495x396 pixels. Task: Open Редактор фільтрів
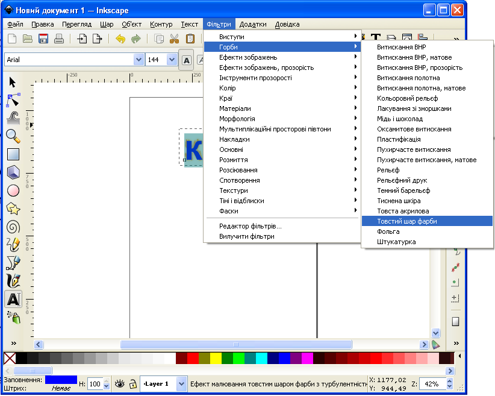click(282, 226)
